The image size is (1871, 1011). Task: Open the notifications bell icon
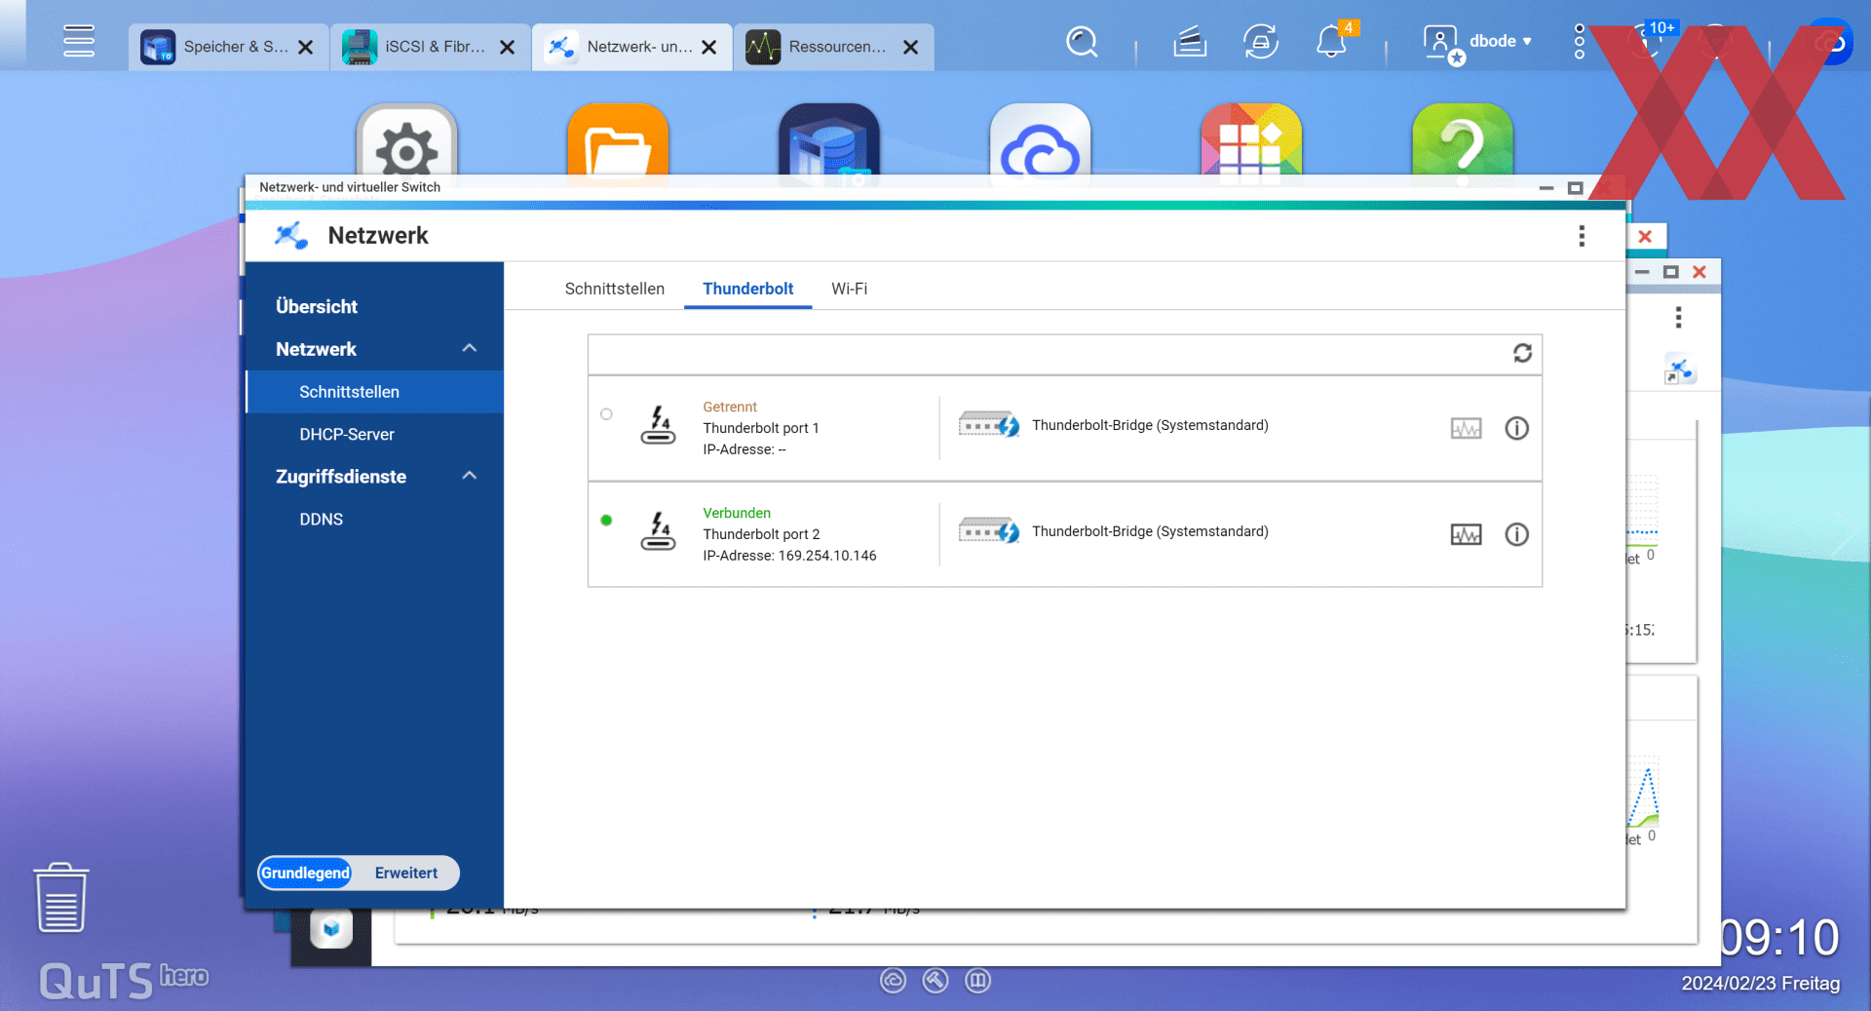pos(1331,42)
